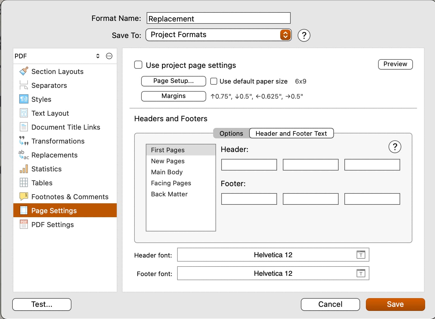Viewport: 435px width, 319px height.
Task: Click the Styles pilcrow icon
Action: (x=24, y=99)
